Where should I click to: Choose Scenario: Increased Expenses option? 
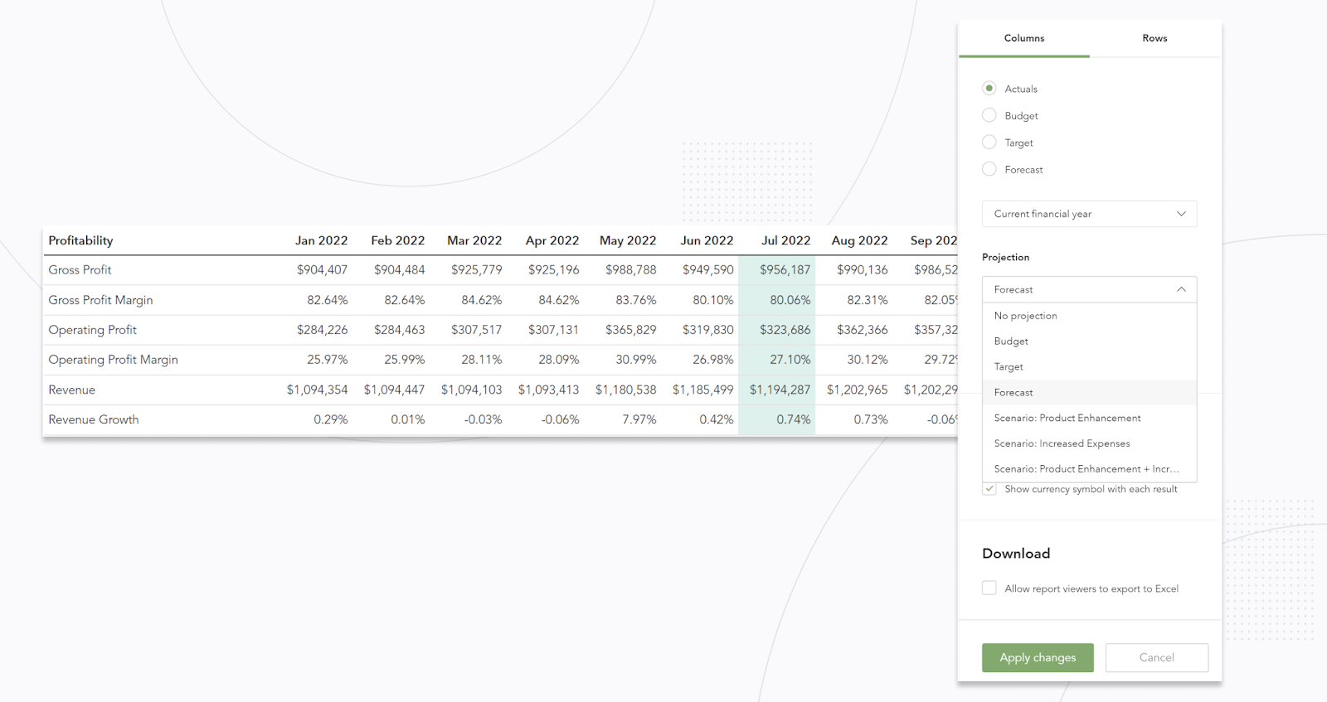[1090, 444]
